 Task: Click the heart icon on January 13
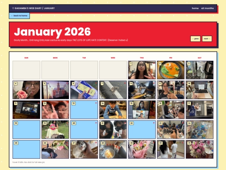click(x=96, y=103)
